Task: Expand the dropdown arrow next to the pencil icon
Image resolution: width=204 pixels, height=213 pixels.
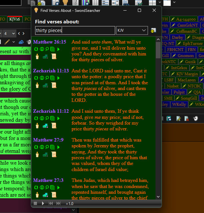Action: (13, 42)
